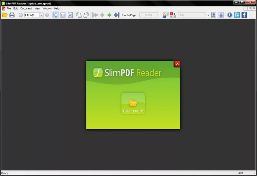
Task: Expand the Fit Page zoom dropdown
Action: (x=41, y=15)
